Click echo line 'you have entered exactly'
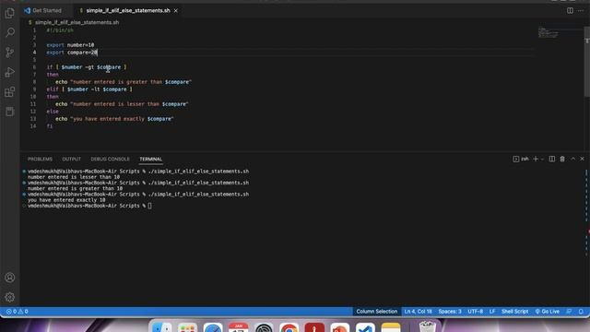The width and height of the screenshot is (590, 332). (x=114, y=119)
